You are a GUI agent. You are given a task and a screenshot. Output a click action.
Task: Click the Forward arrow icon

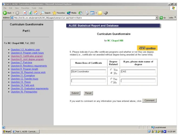point(17,13)
